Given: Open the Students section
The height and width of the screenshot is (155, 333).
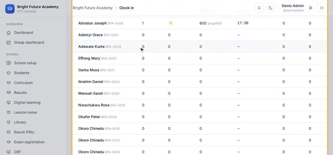Looking at the screenshot, I should [22, 73].
